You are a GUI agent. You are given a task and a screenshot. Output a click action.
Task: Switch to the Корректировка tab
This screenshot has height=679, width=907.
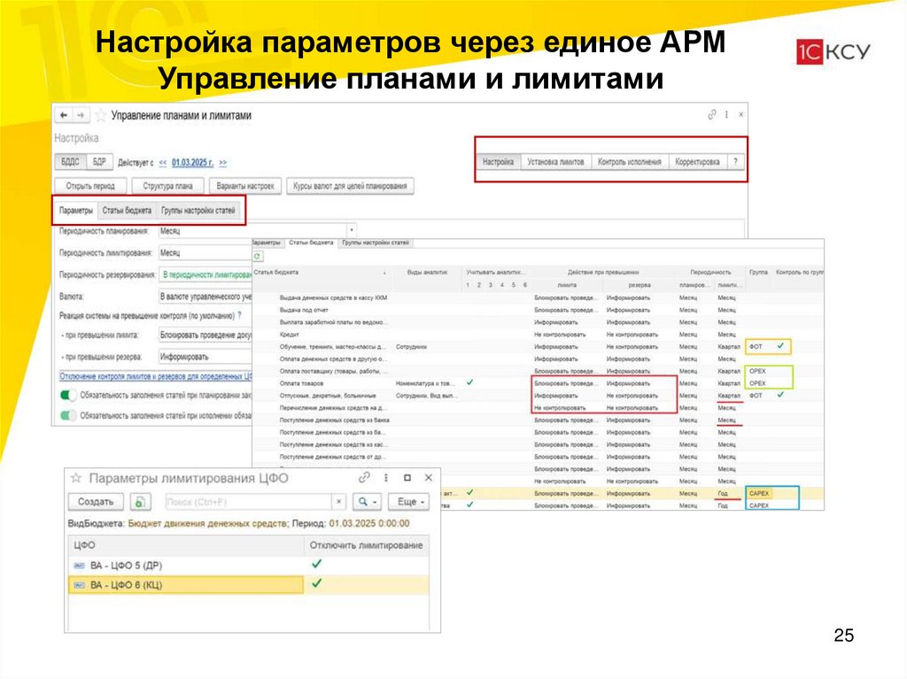pyautogui.click(x=697, y=162)
